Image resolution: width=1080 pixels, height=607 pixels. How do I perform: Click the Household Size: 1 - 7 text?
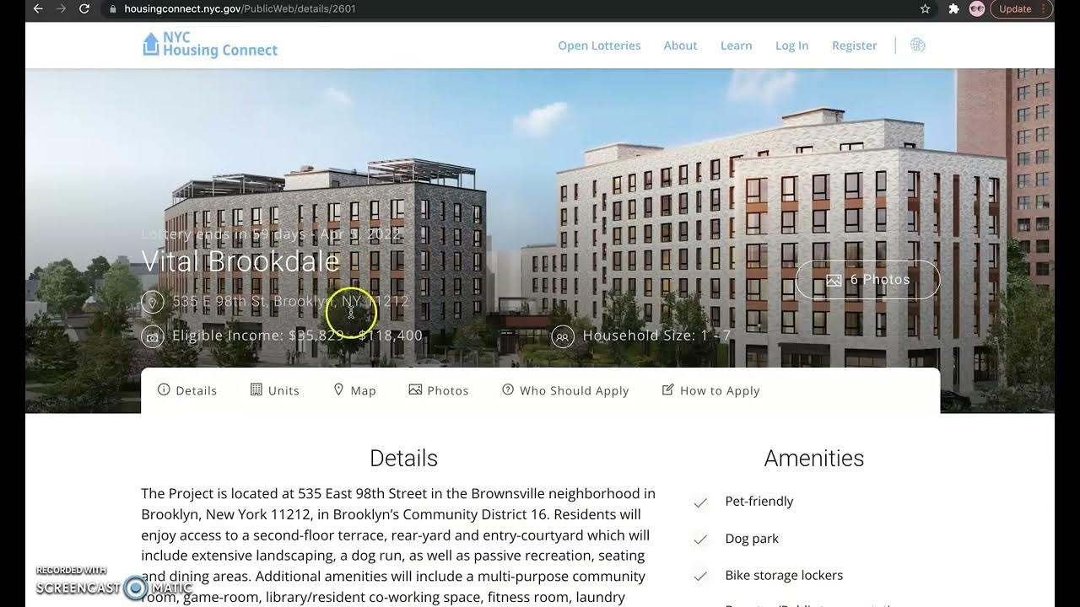(656, 336)
